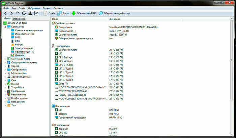
Task: Select the Hitachi HDS721010DLE630 row
Action: [89, 95]
